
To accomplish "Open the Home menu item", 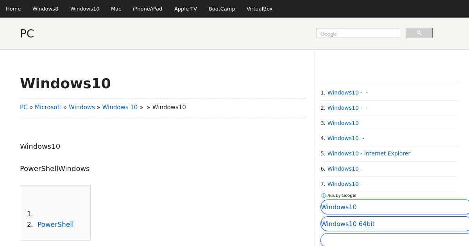I will [13, 9].
